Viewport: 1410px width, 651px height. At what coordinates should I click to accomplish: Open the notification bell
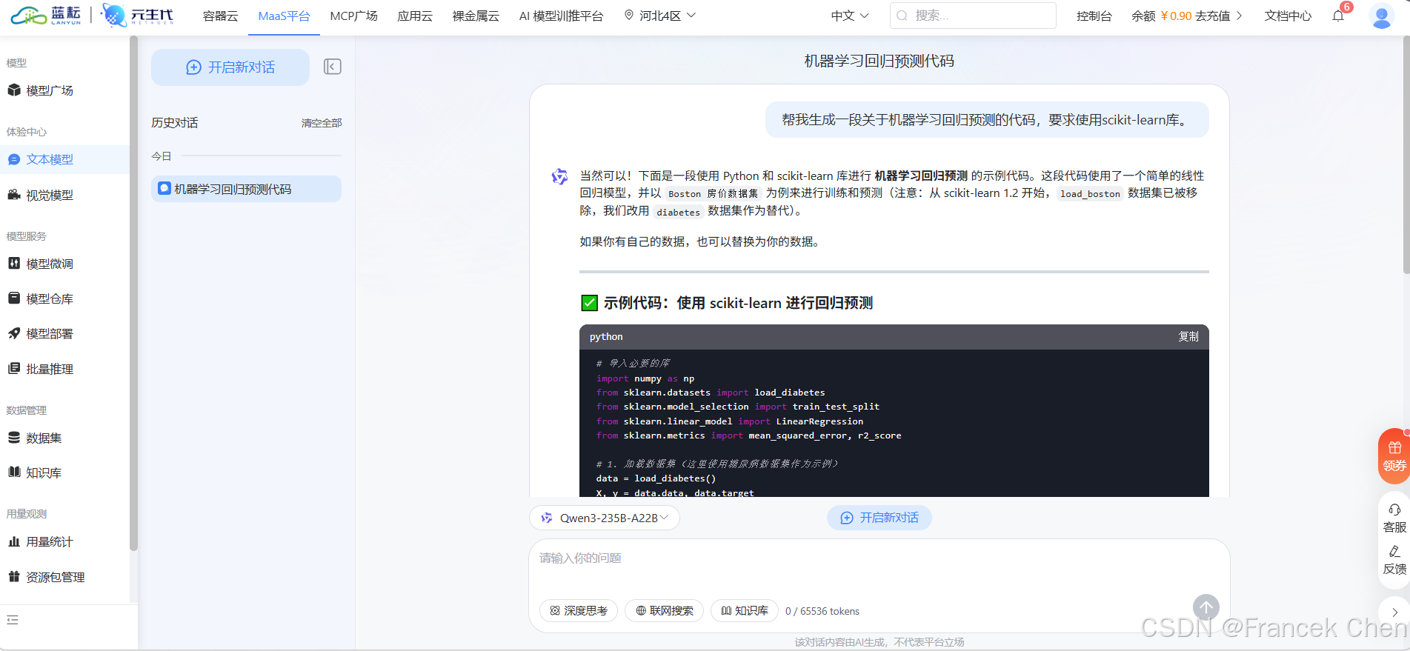click(1338, 16)
